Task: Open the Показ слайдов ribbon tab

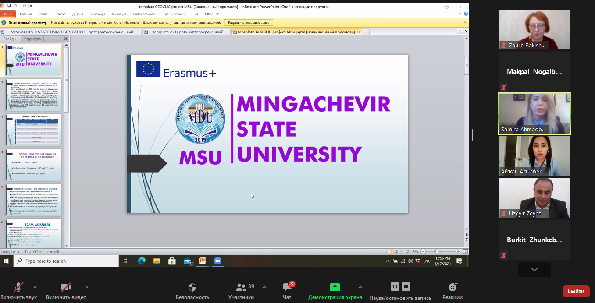Action: [x=144, y=14]
